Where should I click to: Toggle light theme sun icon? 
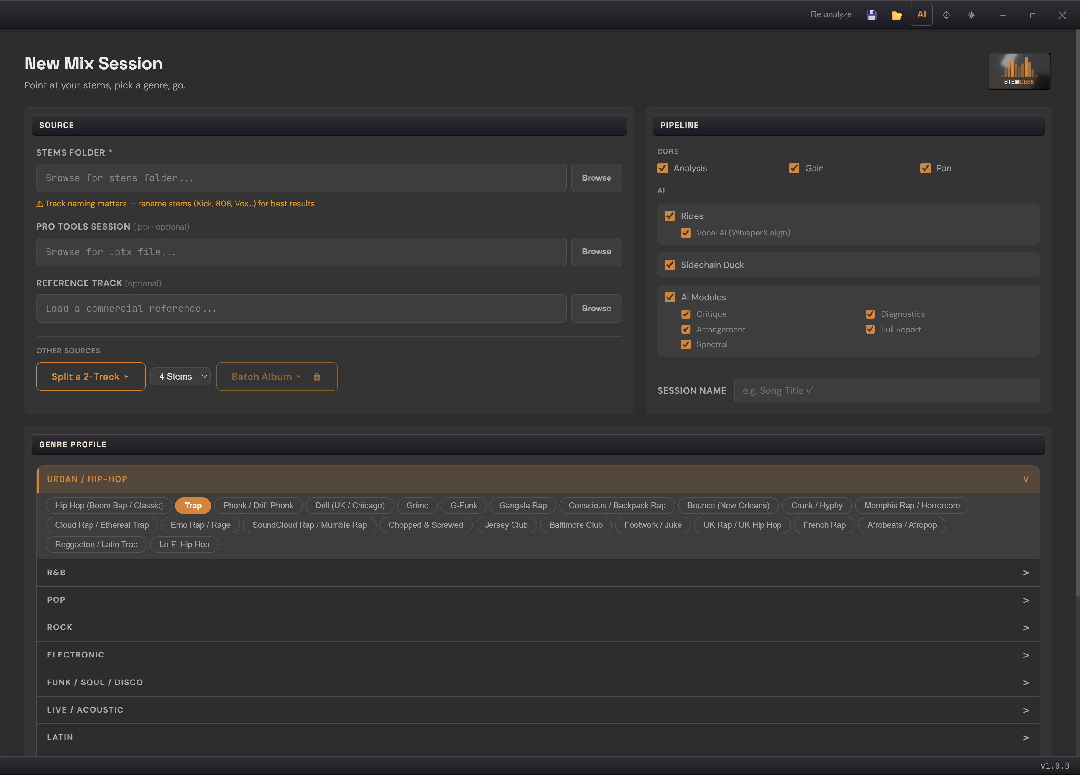point(971,15)
